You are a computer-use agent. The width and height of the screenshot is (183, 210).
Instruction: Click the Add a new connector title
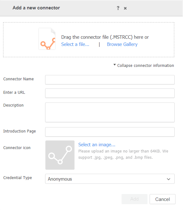pos(36,8)
